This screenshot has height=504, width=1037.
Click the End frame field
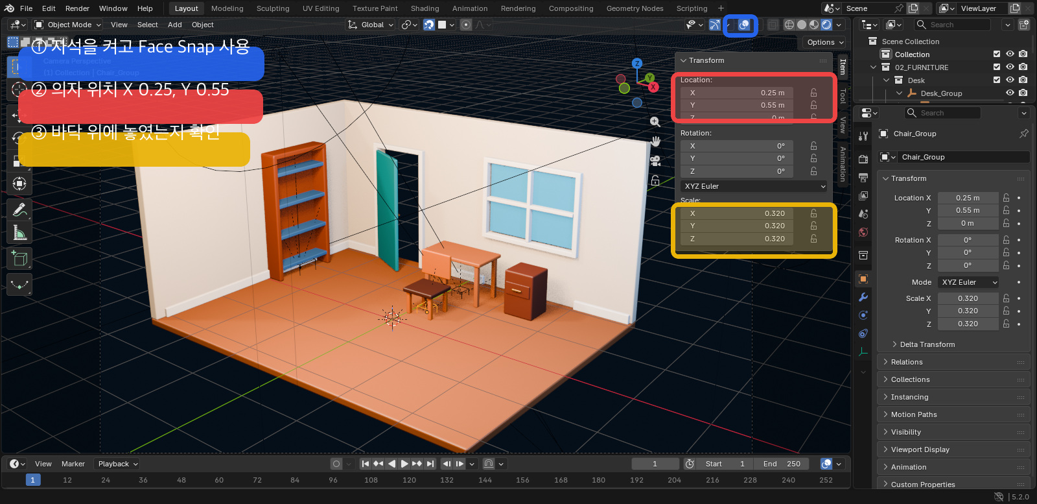(783, 464)
